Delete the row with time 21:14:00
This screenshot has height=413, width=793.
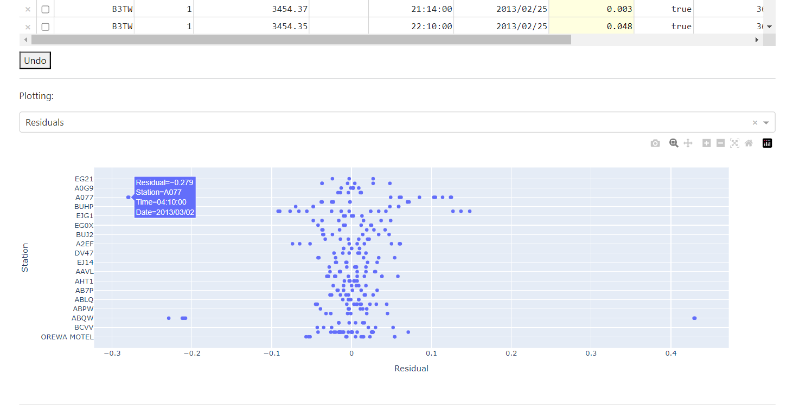[28, 9]
